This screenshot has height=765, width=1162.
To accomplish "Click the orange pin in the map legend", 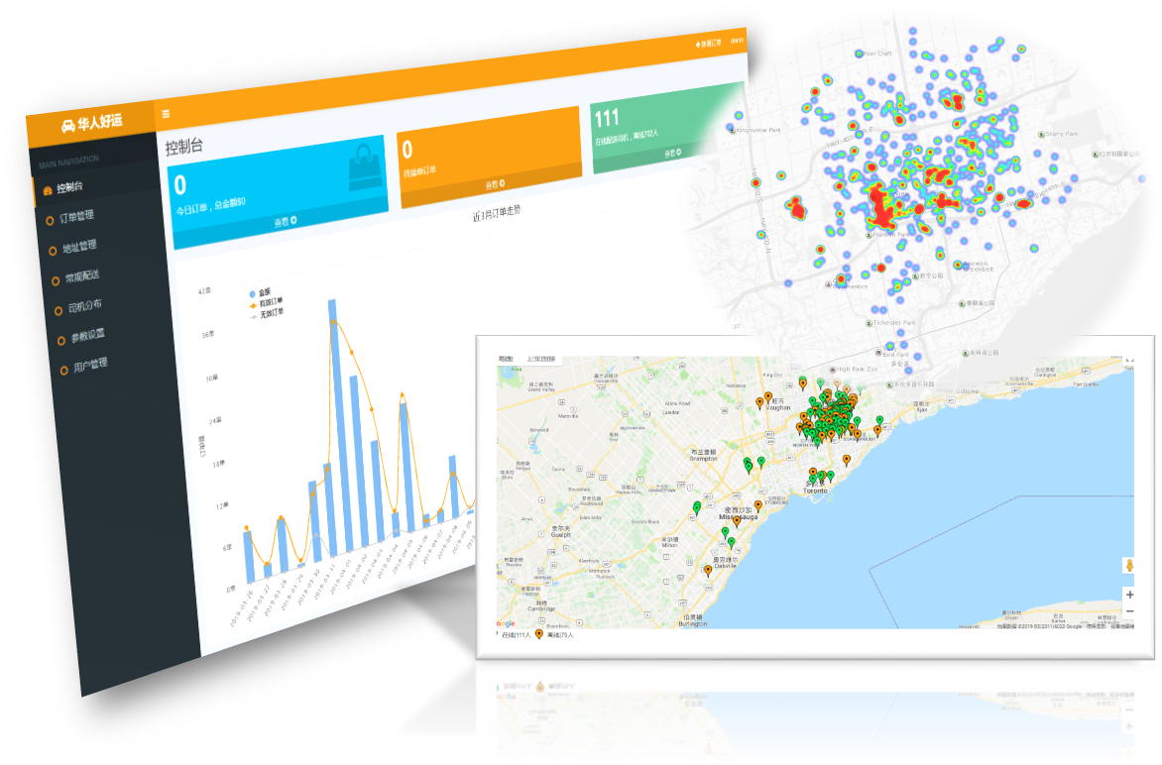I will (538, 634).
